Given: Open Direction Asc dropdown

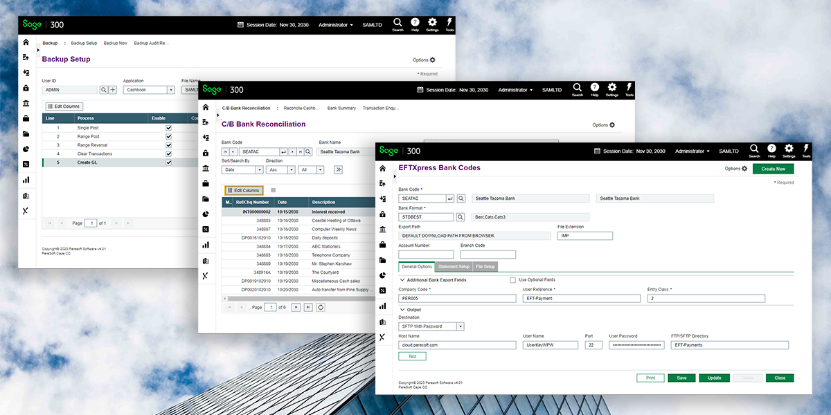Looking at the screenshot, I should coord(280,169).
